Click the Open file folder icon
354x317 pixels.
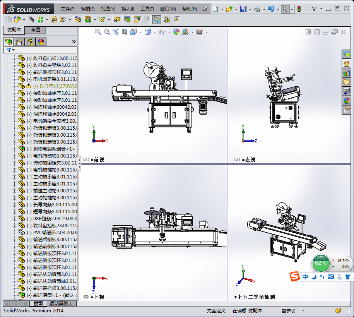[x=229, y=9]
